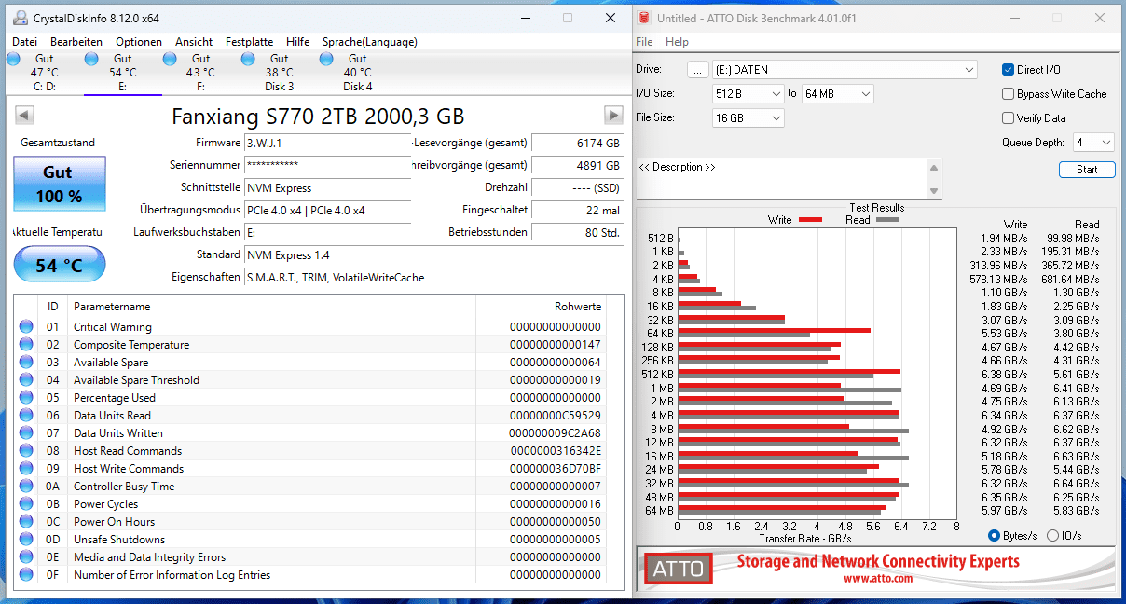Screen dimensions: 1126x604
Task: Open the Help menu in ATTO Disk Benchmark
Action: [678, 42]
